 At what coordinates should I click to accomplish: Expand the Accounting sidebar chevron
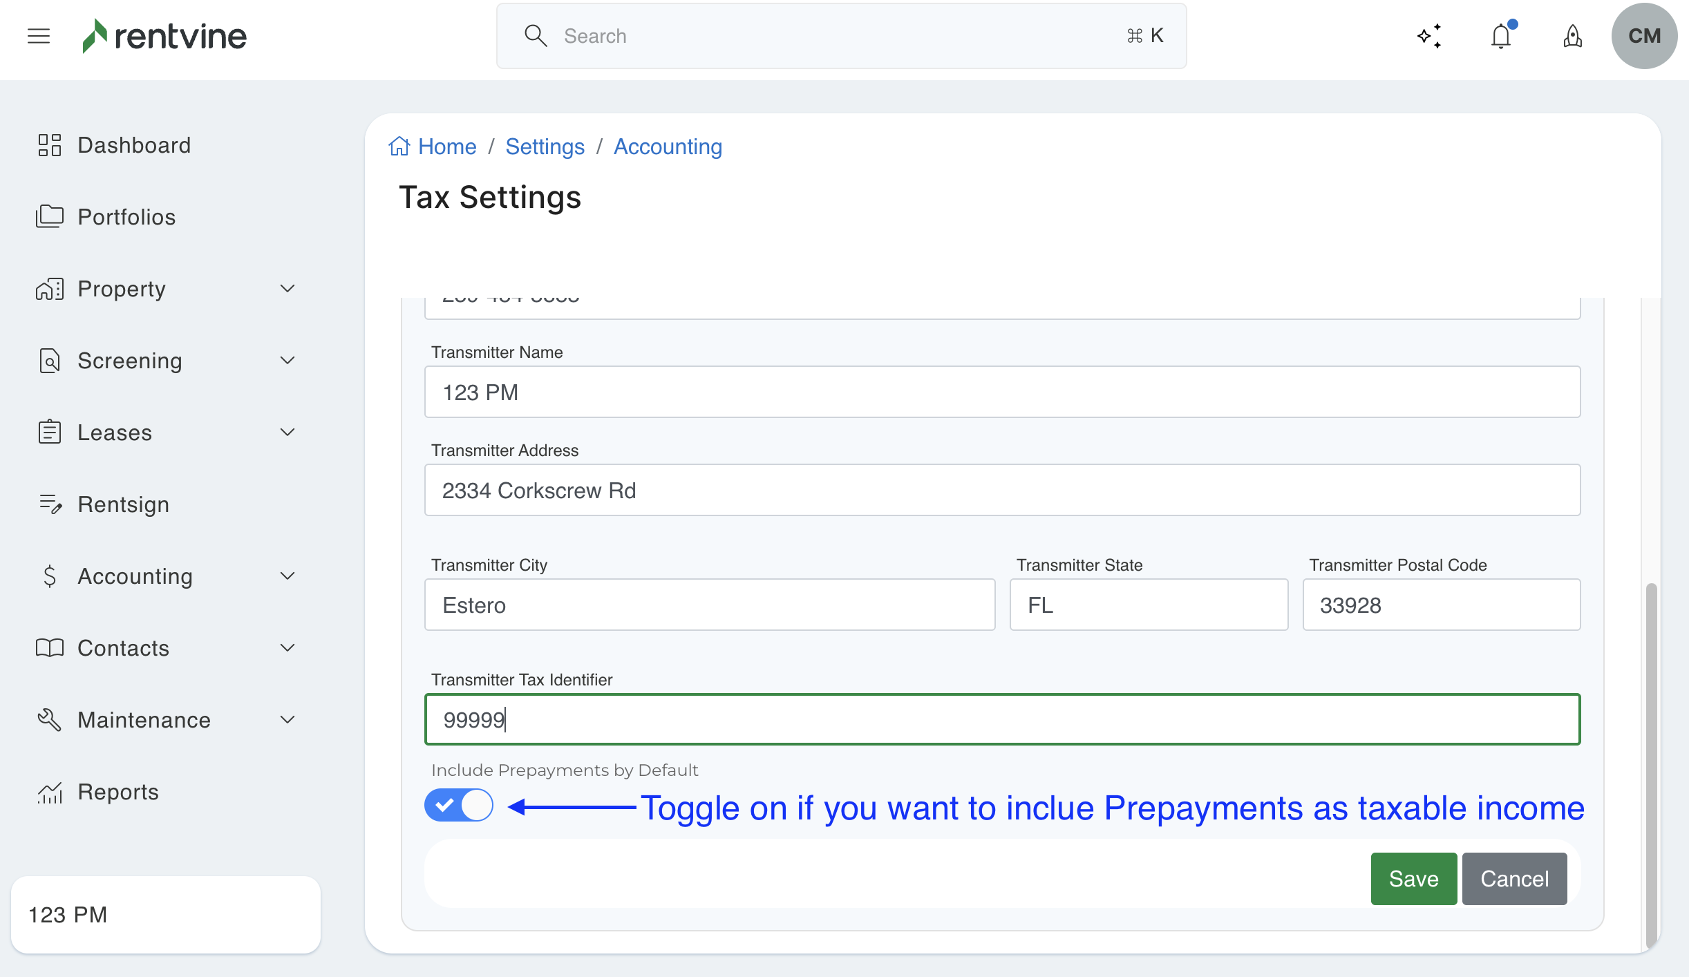[287, 576]
